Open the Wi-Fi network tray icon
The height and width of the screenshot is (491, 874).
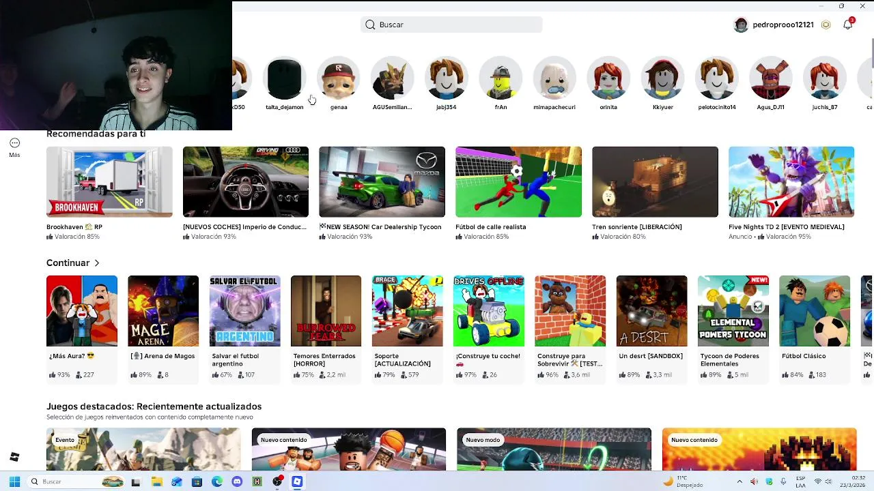tap(818, 481)
